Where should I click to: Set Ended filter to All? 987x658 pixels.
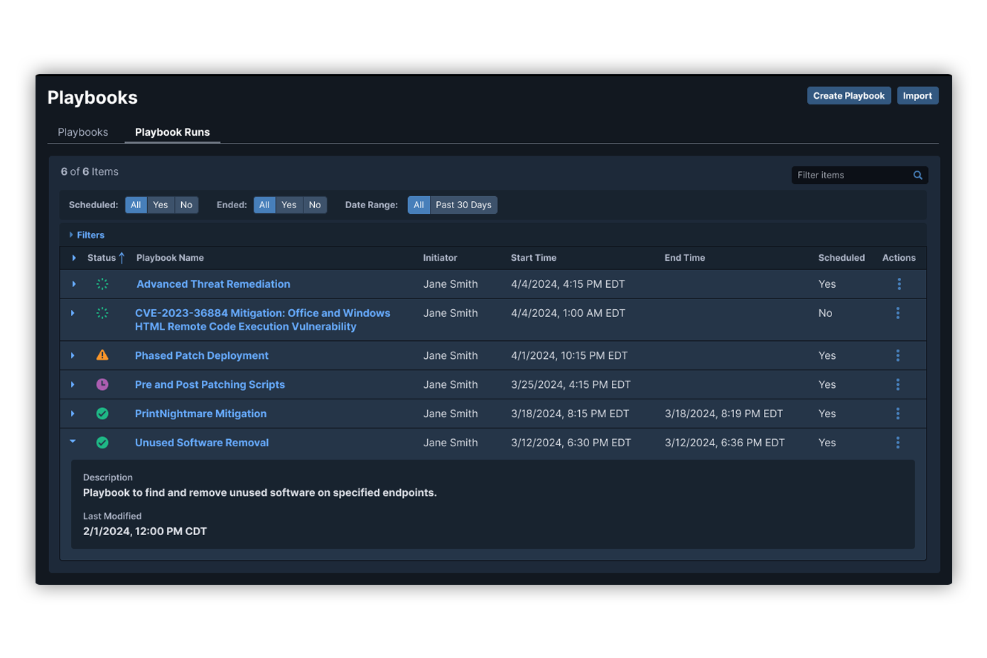(x=264, y=205)
